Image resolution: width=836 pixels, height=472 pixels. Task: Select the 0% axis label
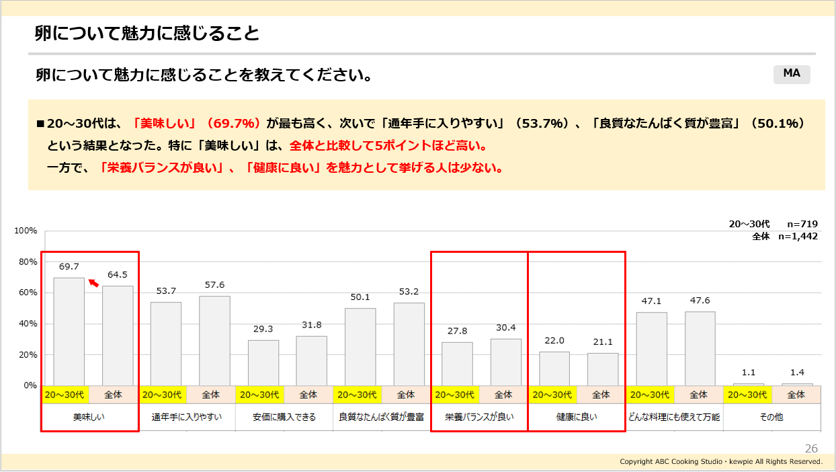30,385
